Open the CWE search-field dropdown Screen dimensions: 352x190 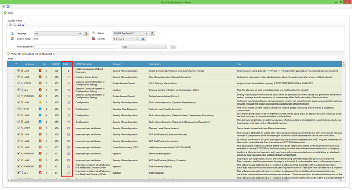pyautogui.click(x=145, y=47)
